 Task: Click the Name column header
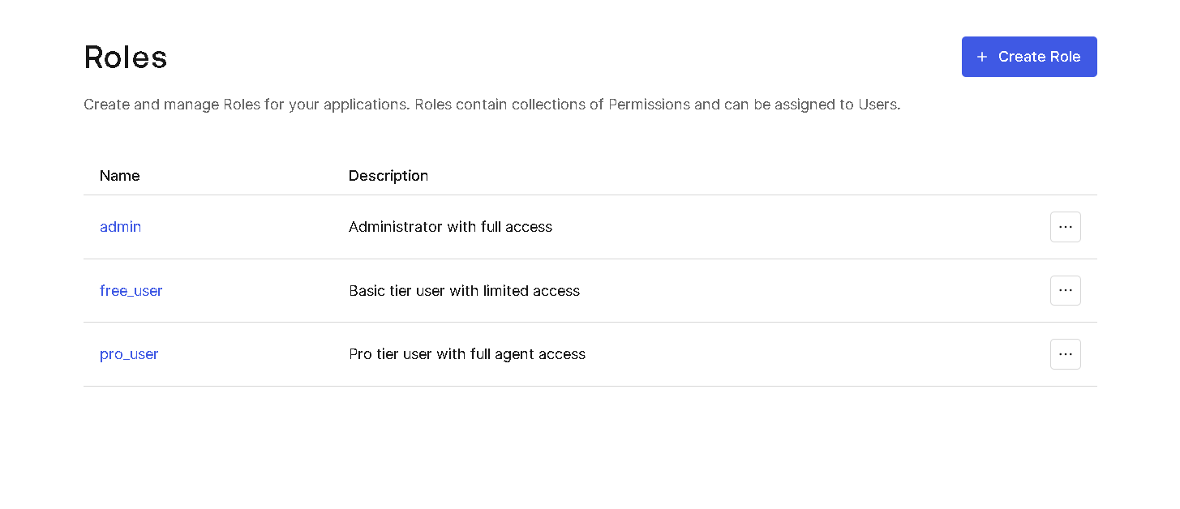[119, 176]
